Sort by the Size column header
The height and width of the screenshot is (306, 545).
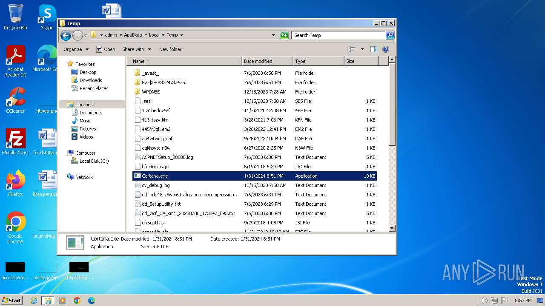click(361, 61)
